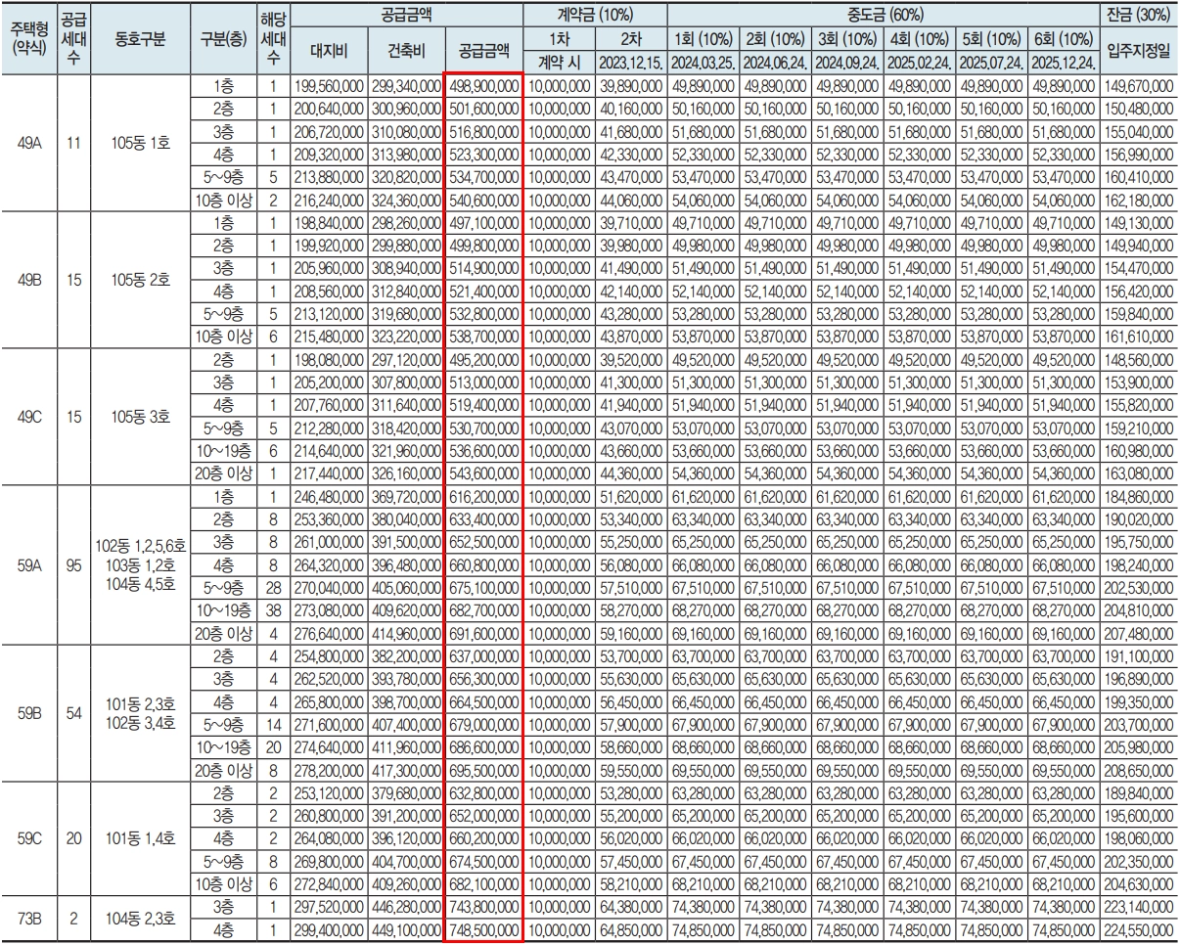Screen dimensions: 1180x945
Task: Click the 입주지정일 header cell
Action: [x=1137, y=51]
